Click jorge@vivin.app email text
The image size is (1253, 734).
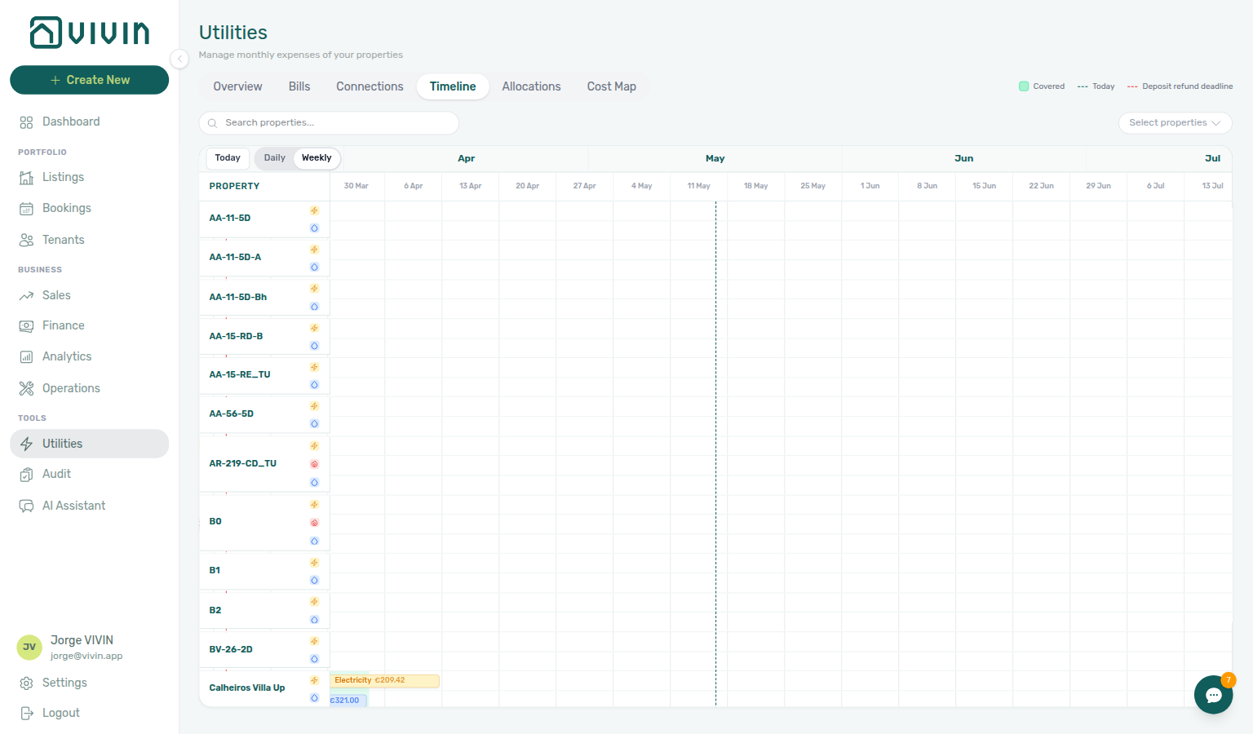86,656
